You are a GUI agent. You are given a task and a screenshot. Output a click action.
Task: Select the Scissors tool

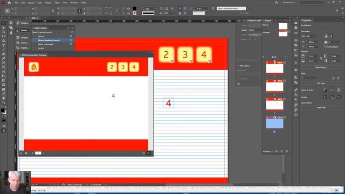click(3, 72)
